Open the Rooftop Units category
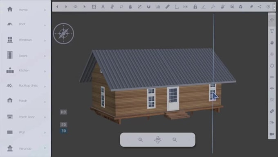 (25, 86)
